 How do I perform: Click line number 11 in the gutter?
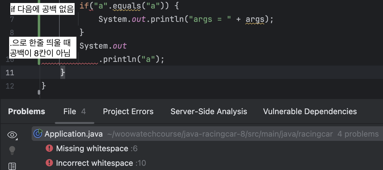pyautogui.click(x=10, y=73)
